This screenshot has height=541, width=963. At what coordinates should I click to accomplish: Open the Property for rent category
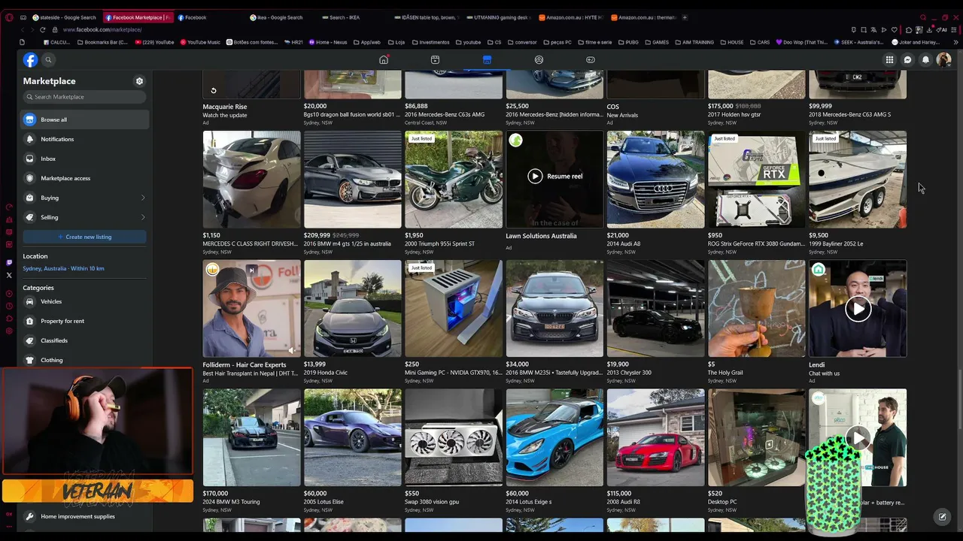point(84,321)
